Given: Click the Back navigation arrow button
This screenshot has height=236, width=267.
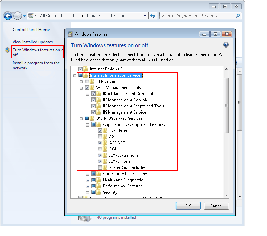Looking at the screenshot, I should click(x=8, y=16).
